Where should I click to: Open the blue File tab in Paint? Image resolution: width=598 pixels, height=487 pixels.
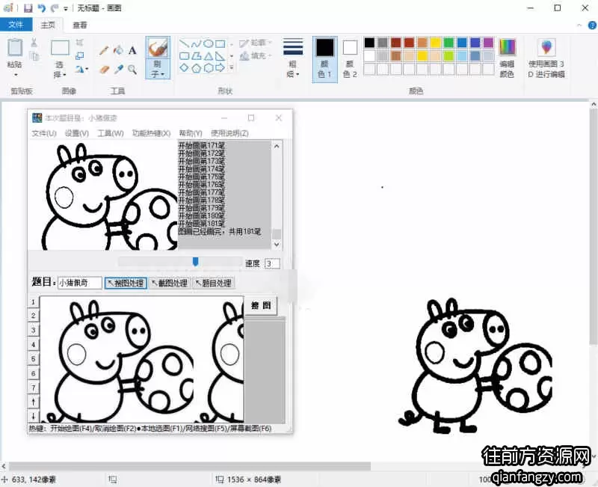(x=16, y=25)
